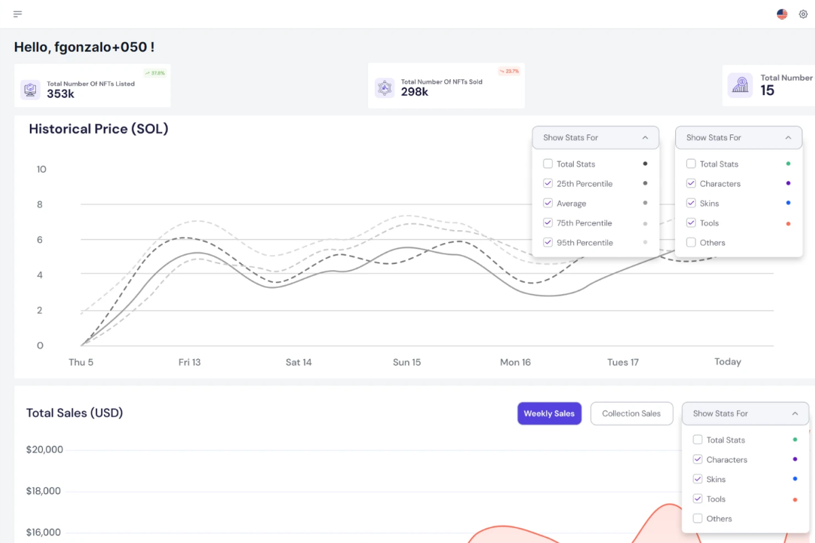This screenshot has height=543, width=815.
Task: Check Others in Total Sales dropdown
Action: (x=698, y=519)
